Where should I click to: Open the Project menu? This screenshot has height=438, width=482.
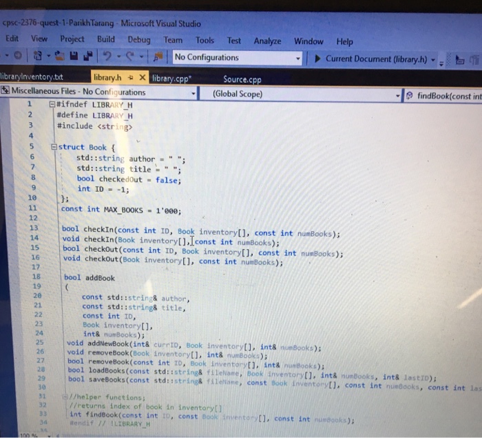click(x=72, y=39)
